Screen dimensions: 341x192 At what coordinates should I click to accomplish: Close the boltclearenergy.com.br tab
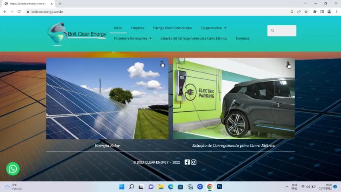52,4
